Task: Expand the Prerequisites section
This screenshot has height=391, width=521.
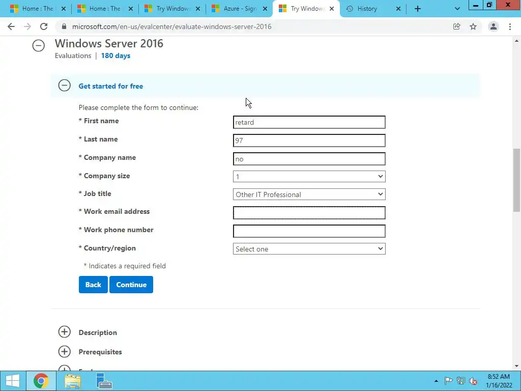Action: click(65, 351)
